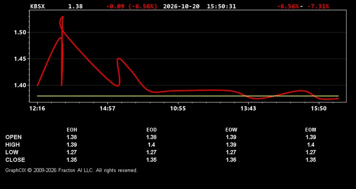Select the KBSX ticker symbol
The width and height of the screenshot is (356, 189).
point(37,6)
